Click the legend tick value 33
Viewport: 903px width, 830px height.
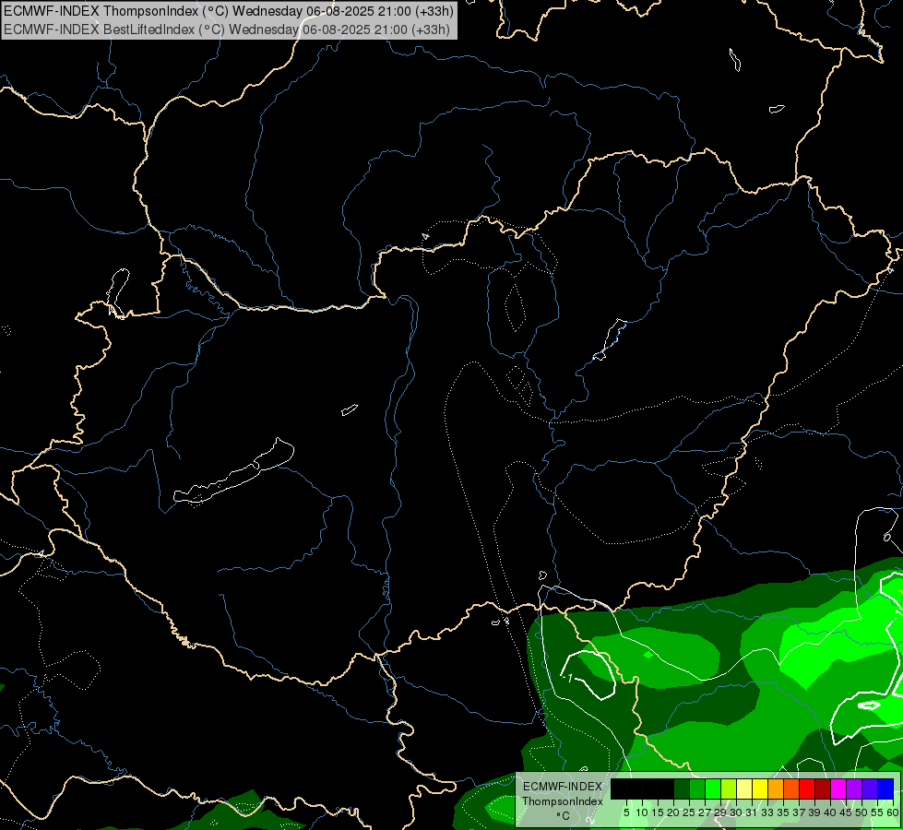click(767, 812)
